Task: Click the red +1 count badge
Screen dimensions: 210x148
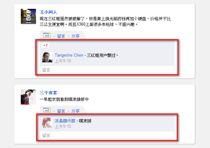Action: click(x=45, y=45)
